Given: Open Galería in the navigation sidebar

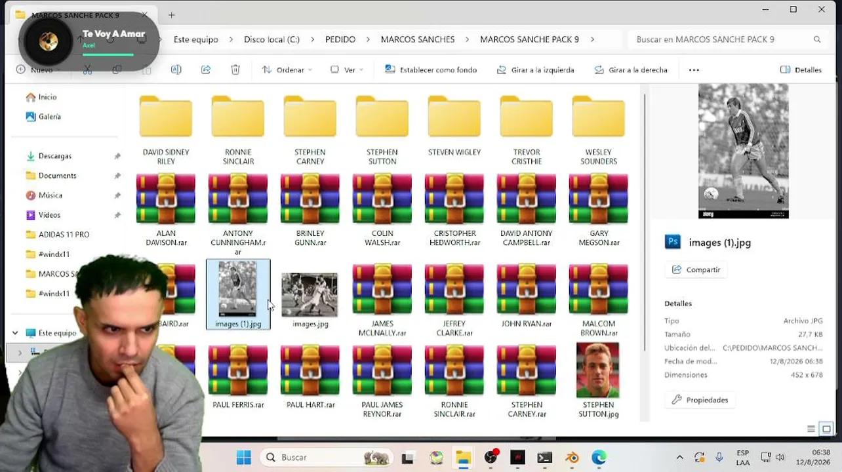Looking at the screenshot, I should [43, 117].
